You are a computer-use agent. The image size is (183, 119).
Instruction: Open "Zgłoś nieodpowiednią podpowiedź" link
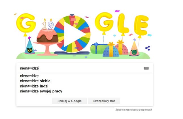tap(133, 110)
